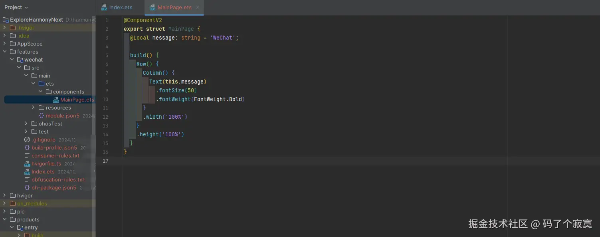This screenshot has height=237, width=600.
Task: Click the Index.ets tab file icon
Action: click(x=104, y=8)
